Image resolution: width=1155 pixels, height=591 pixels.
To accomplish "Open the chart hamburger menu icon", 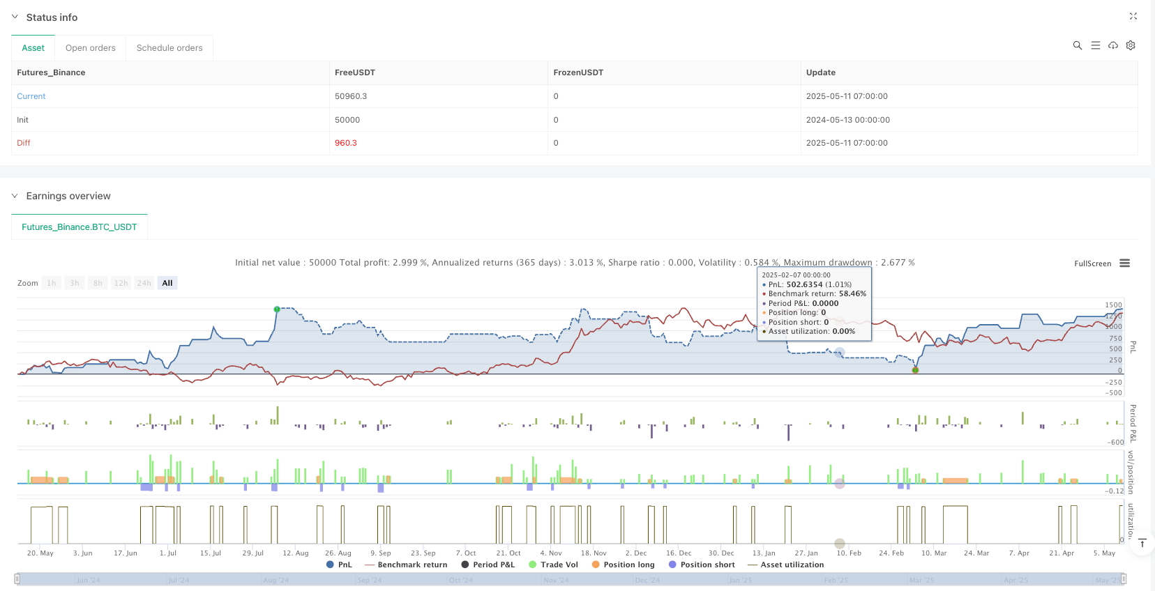I will point(1124,263).
